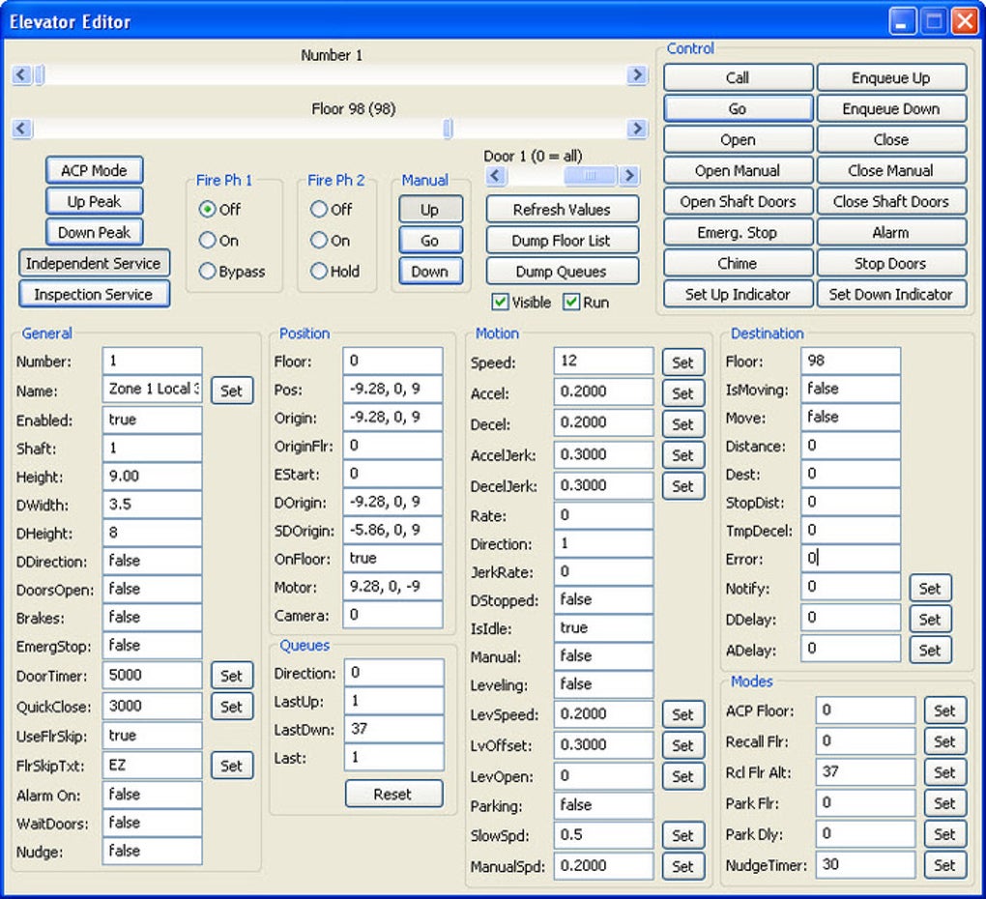Click the Floor slider thumb
This screenshot has width=986, height=899.
pos(448,129)
